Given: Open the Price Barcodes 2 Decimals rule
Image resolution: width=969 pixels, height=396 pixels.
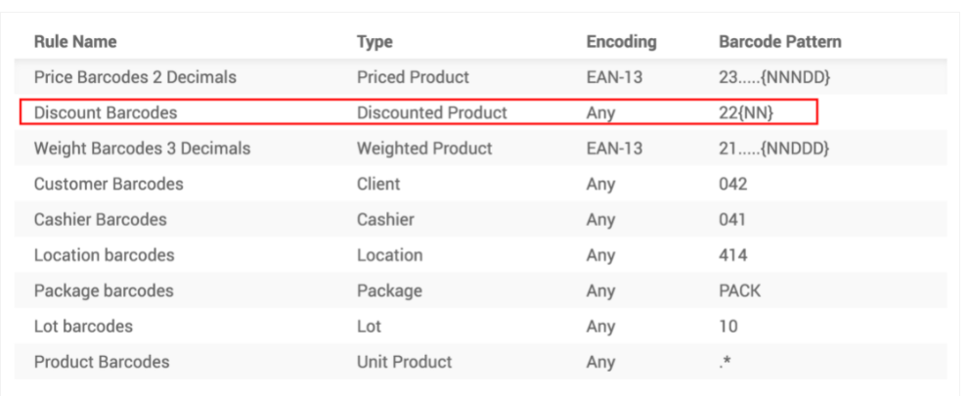Looking at the screenshot, I should [480, 77].
